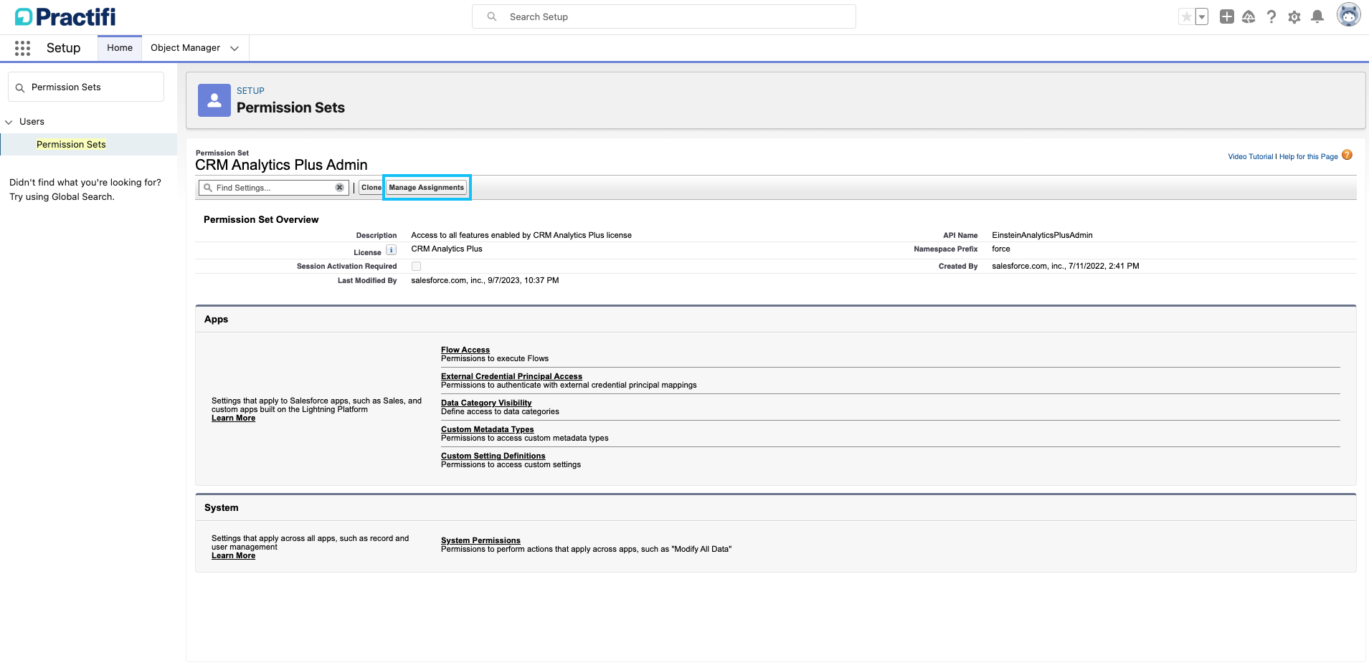Open External Credential Principal Access link

[x=511, y=376]
